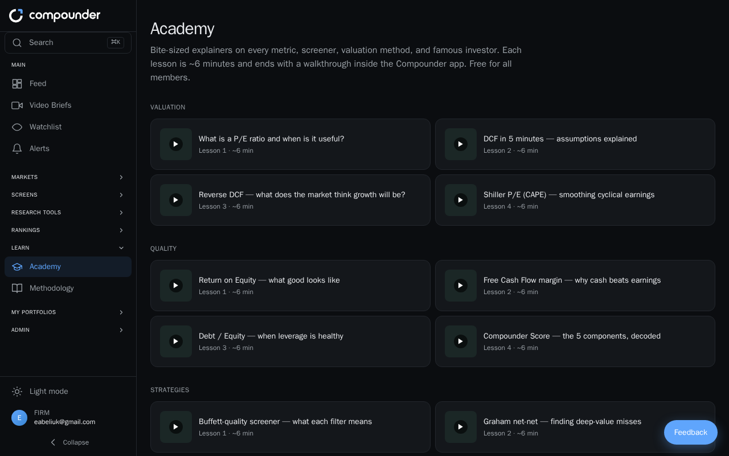Open 'Return on Equity' lesson title
Screen dimensions: 729x456
269,280
